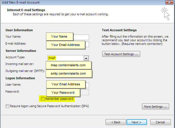The image size is (175, 128).
Task: Click the Incoming mail server field
Action: (x=68, y=65)
